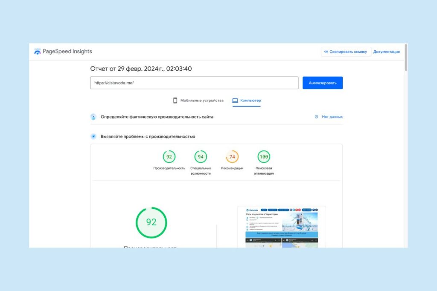
Task: Click the Нет данных info link
Action: (x=332, y=117)
